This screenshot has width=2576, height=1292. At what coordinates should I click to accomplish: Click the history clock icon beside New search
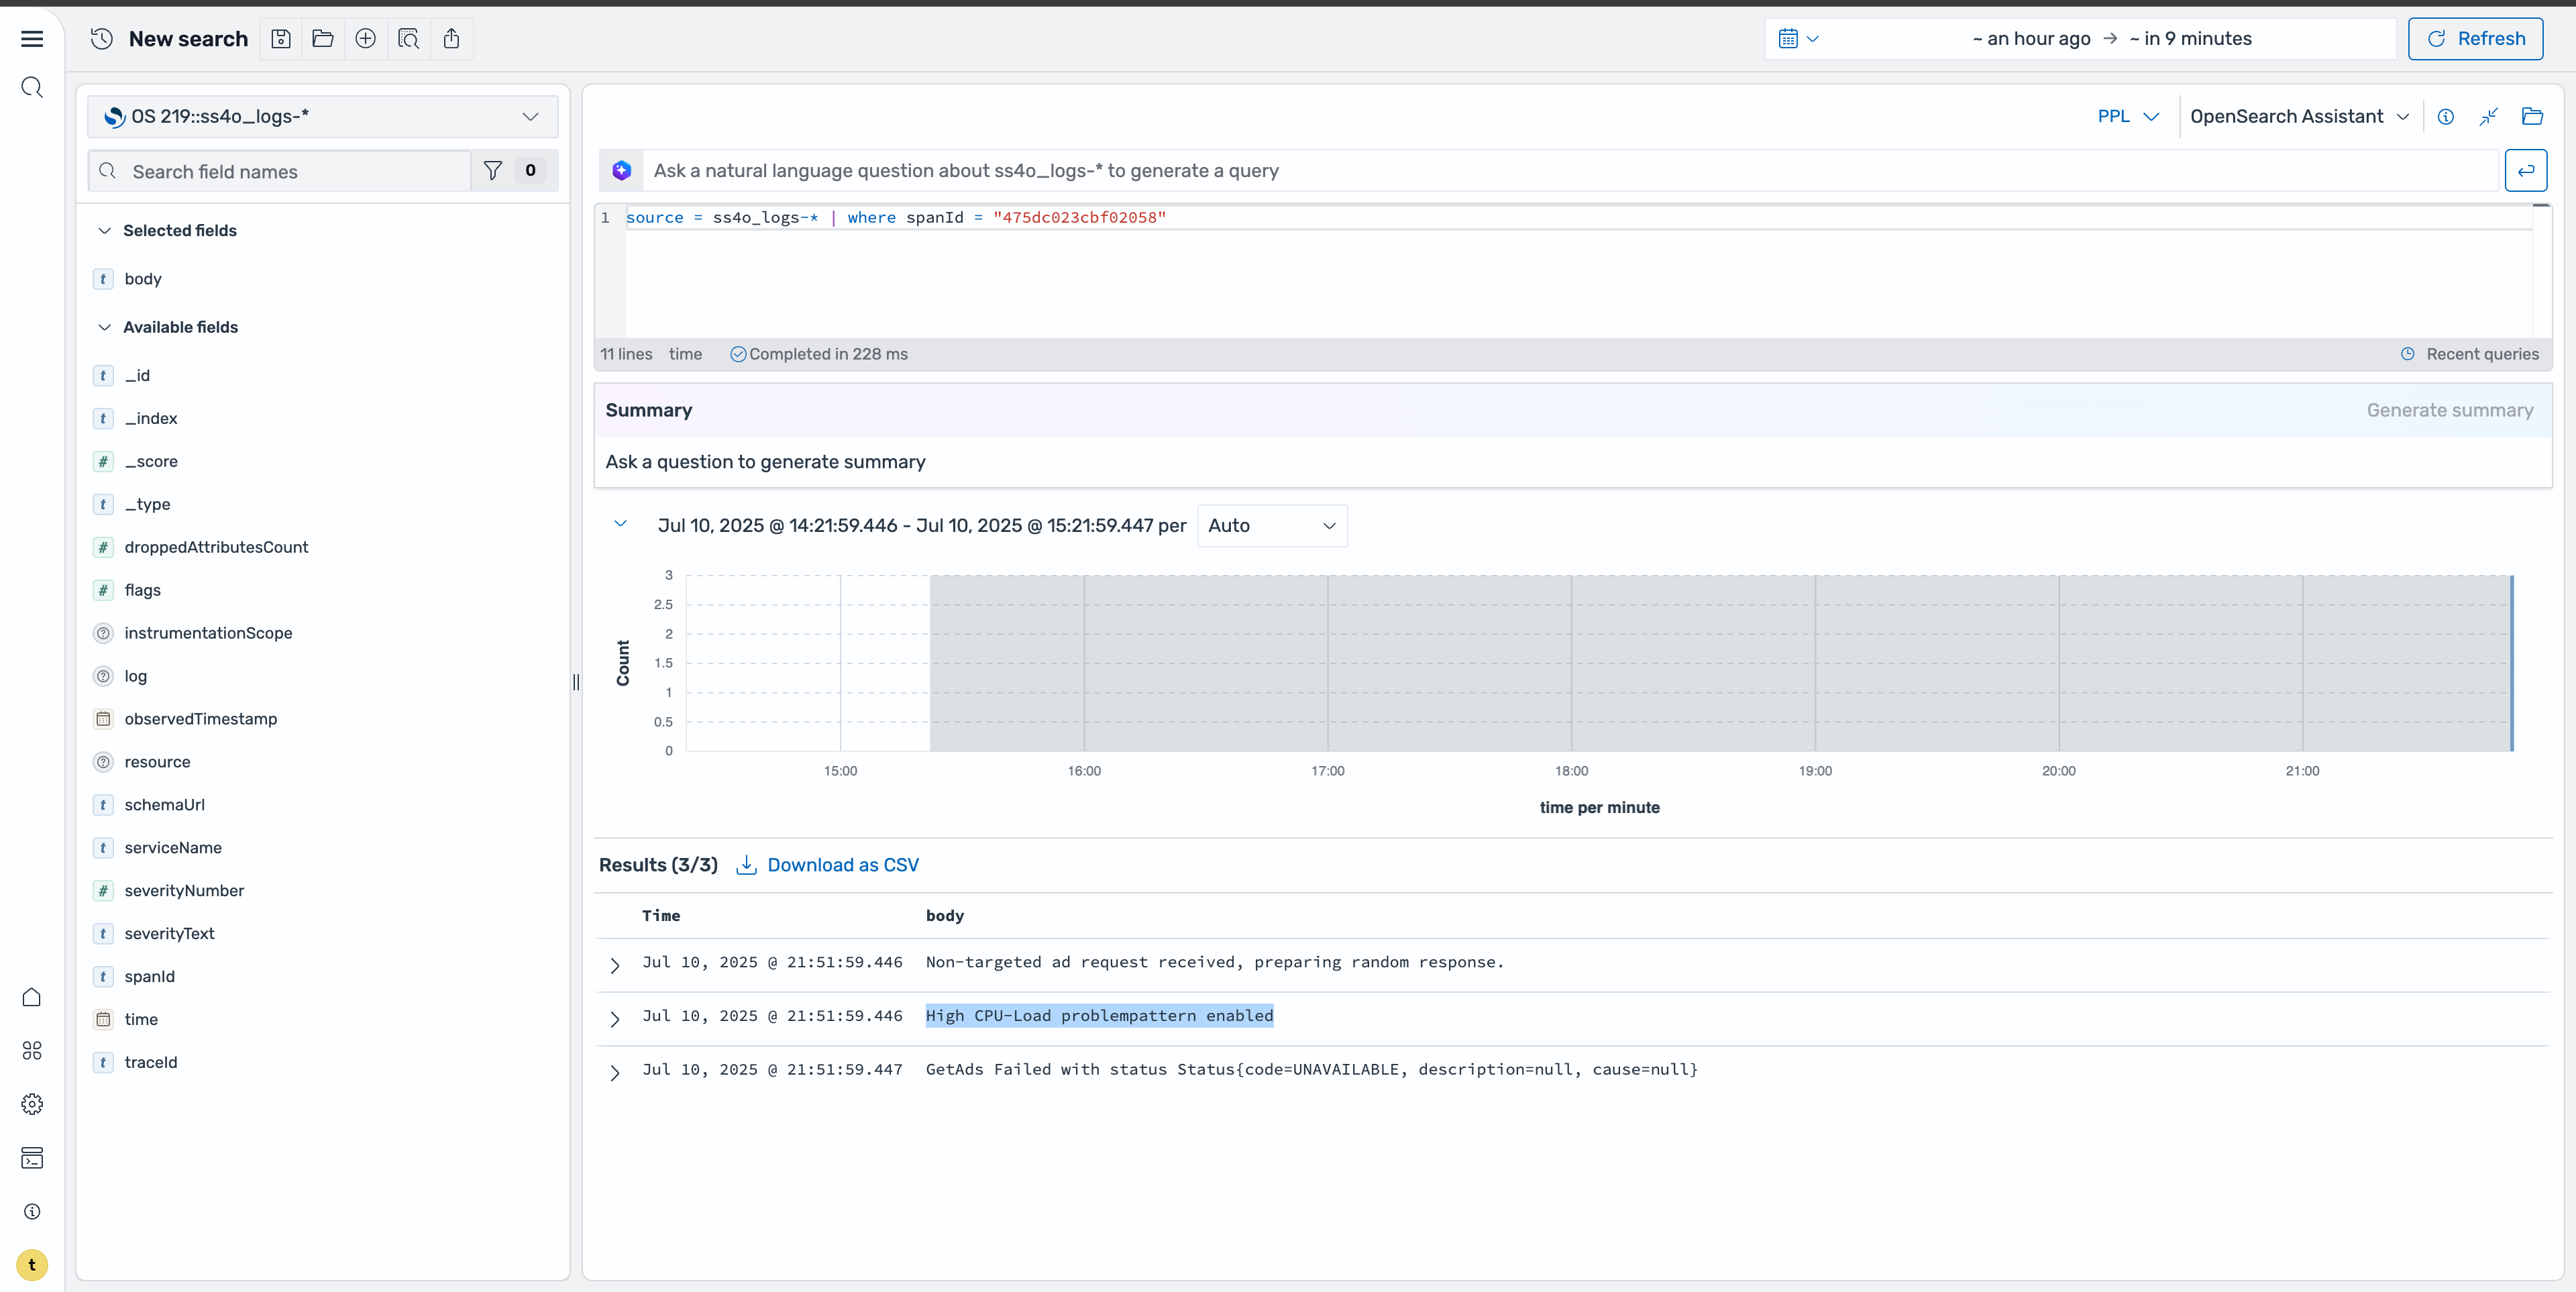pos(101,39)
